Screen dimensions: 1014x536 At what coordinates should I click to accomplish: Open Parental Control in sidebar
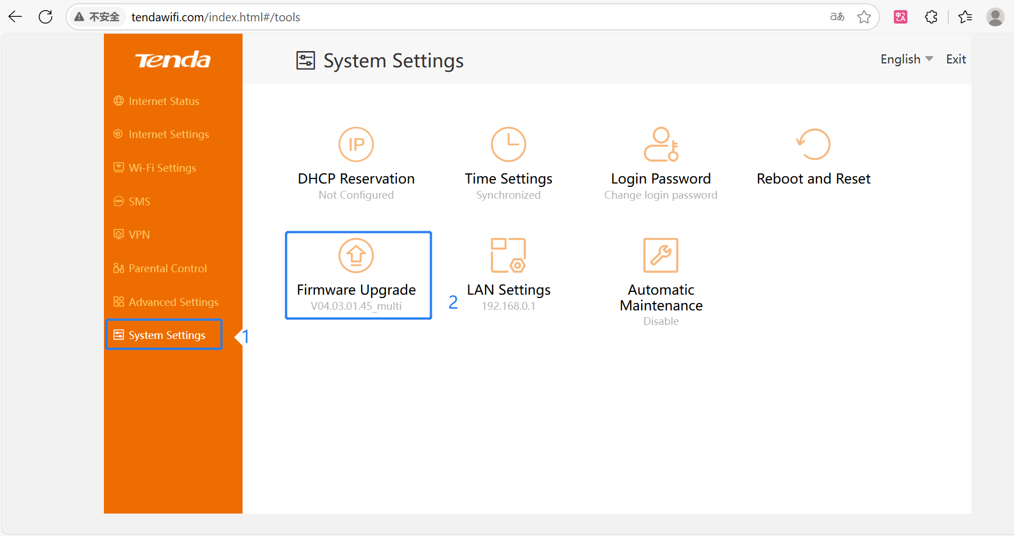(167, 268)
